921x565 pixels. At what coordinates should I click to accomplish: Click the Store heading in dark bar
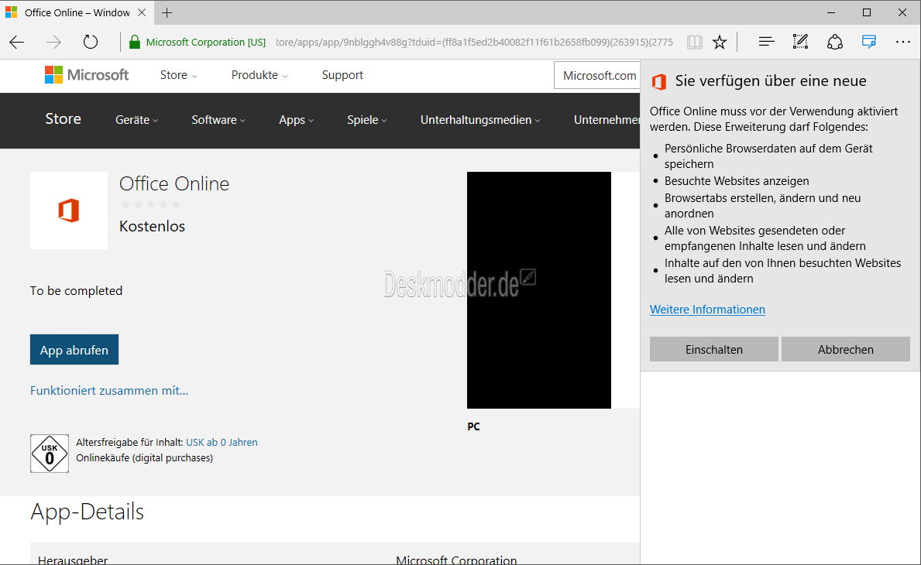click(x=64, y=118)
